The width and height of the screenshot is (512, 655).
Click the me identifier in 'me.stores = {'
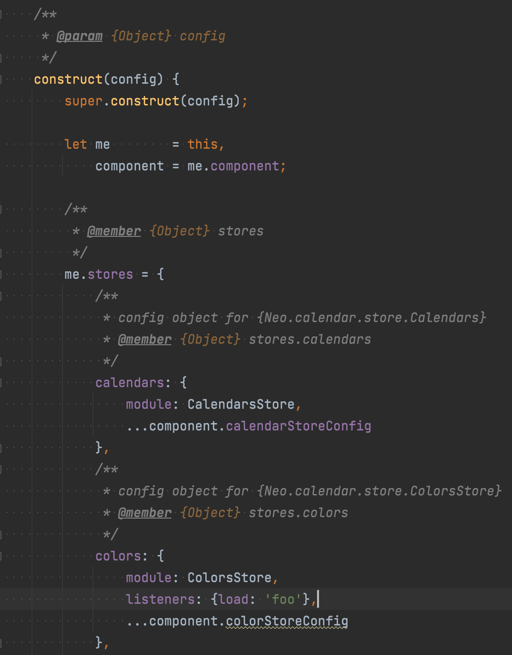pyautogui.click(x=72, y=274)
